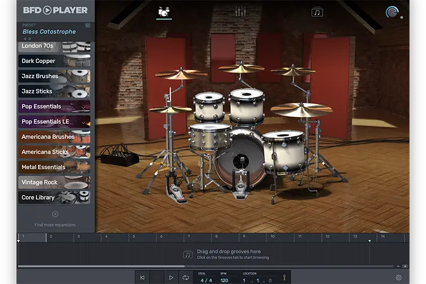Hit the floor tom
This screenshot has width=426, height=284.
click(x=284, y=152)
